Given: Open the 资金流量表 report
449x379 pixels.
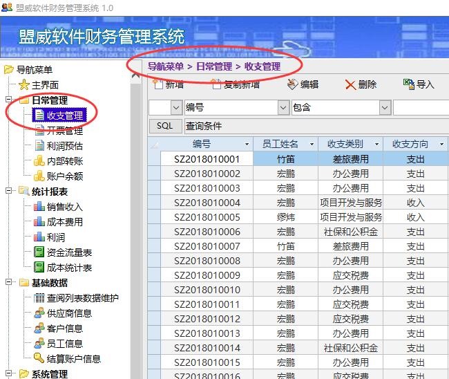Looking at the screenshot, I should 69,252.
